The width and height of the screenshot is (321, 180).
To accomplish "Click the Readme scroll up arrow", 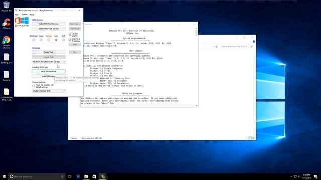I will point(196,28).
